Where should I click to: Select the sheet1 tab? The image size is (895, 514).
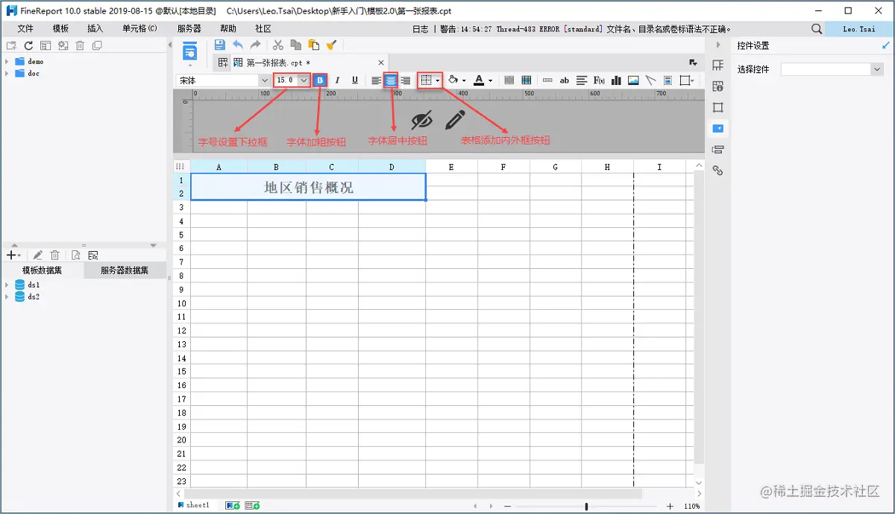coord(193,505)
